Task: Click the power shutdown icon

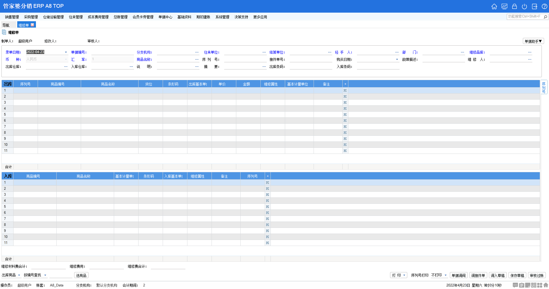Action: point(525,6)
